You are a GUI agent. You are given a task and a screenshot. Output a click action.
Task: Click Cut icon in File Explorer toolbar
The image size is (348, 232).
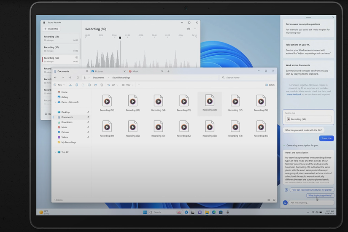pyautogui.click(x=70, y=85)
